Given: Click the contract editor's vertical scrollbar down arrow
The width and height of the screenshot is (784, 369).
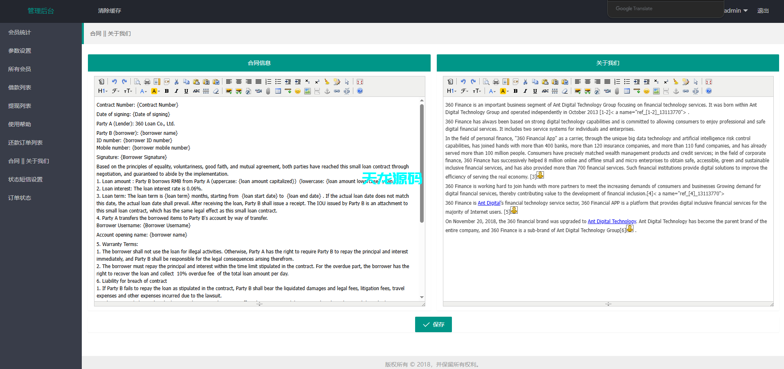Looking at the screenshot, I should 422,297.
